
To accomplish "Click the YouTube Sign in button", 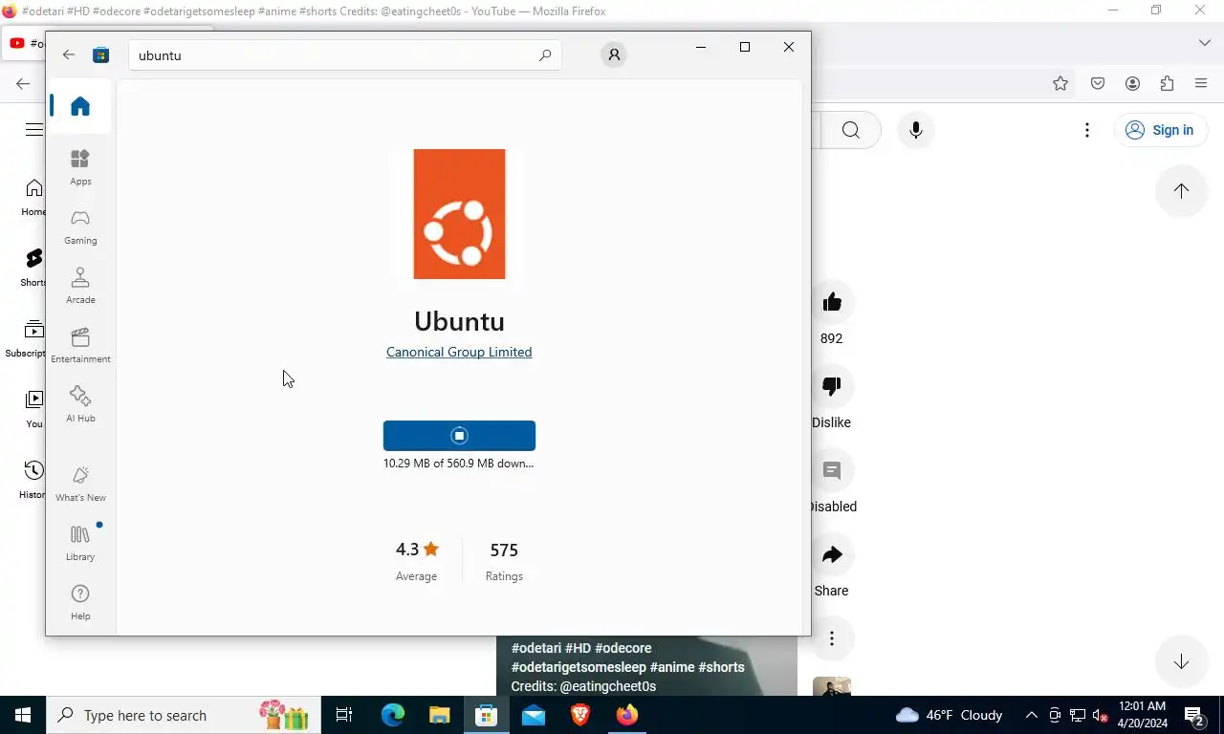I will [1159, 130].
